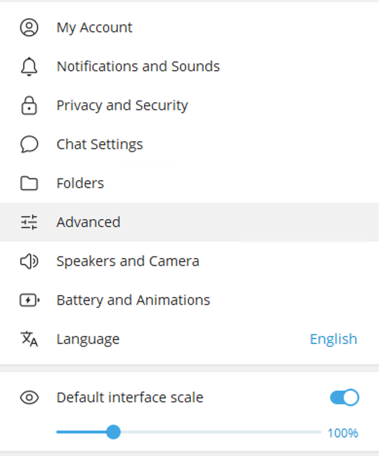The height and width of the screenshot is (456, 379).
Task: Open Battery and Animations settings
Action: coord(133,300)
